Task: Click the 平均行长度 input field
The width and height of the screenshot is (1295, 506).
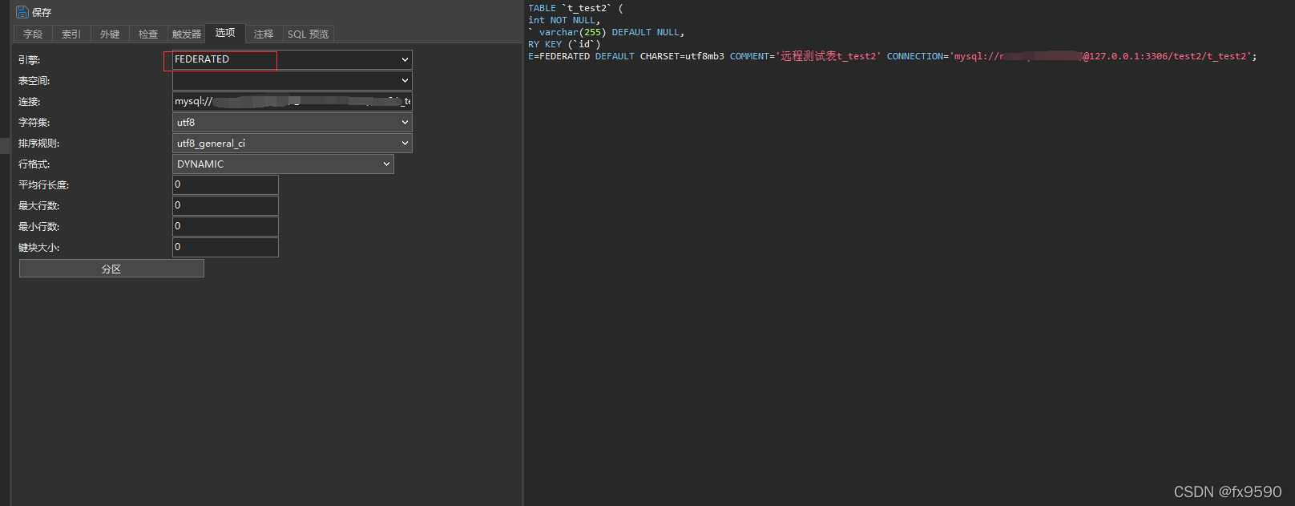Action: coord(225,184)
